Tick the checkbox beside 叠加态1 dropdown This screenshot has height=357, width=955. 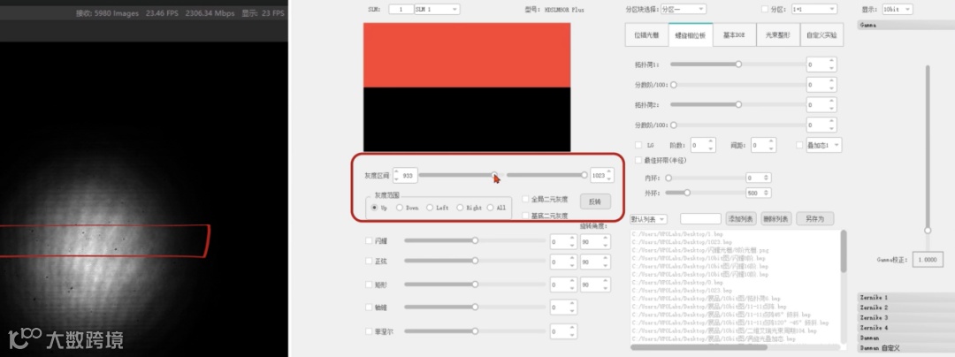pos(799,145)
